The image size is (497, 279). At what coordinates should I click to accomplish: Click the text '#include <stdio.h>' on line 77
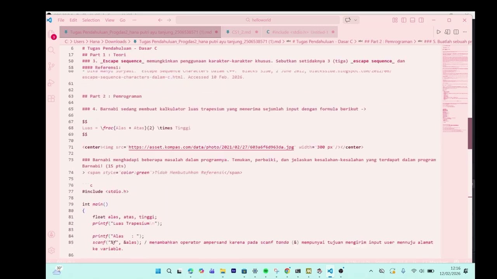105,191
